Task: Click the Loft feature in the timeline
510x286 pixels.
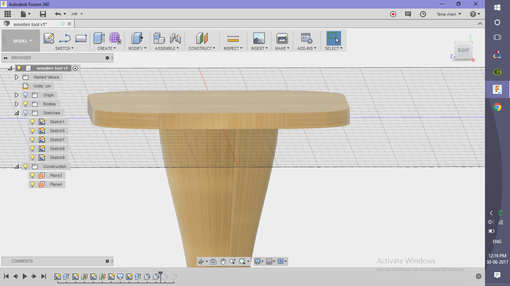Action: click(120, 277)
